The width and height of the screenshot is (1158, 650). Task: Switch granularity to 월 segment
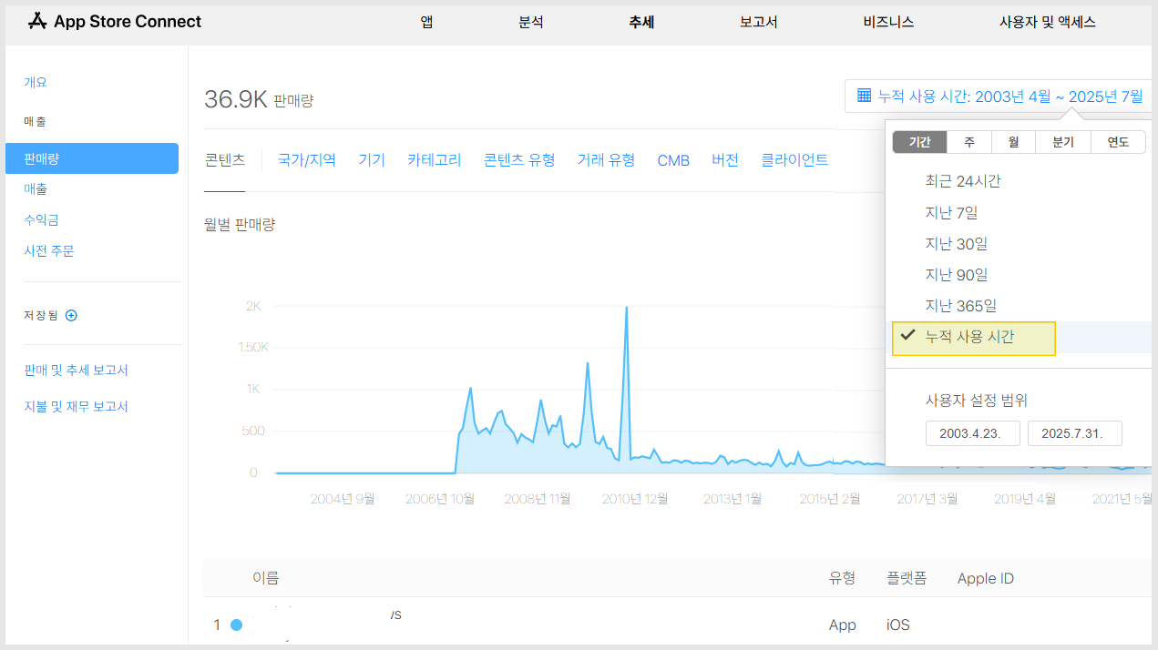coord(1013,142)
